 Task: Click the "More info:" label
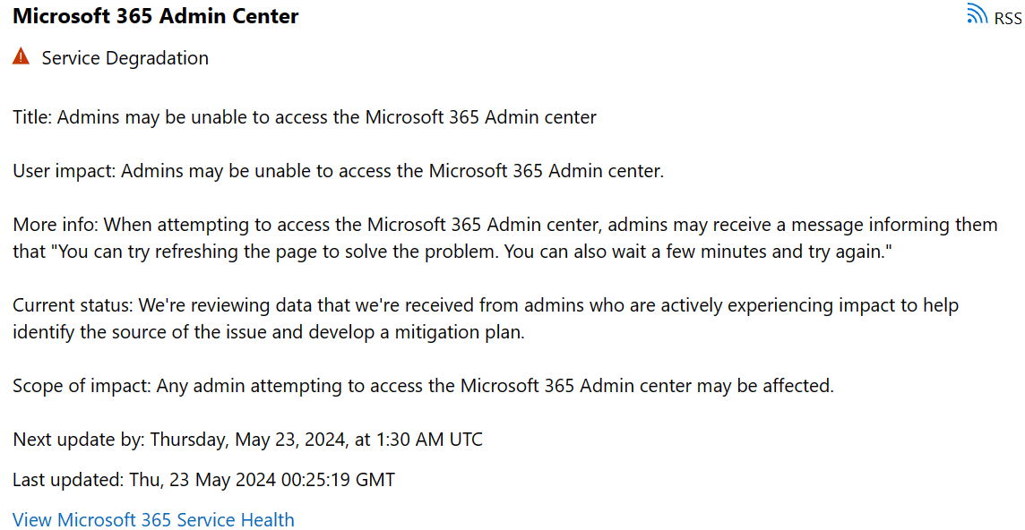pos(56,225)
